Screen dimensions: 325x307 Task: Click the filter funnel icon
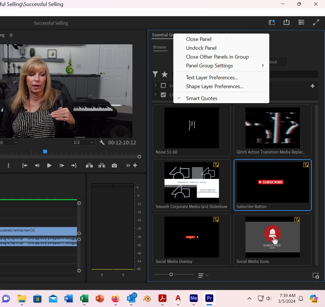[155, 74]
